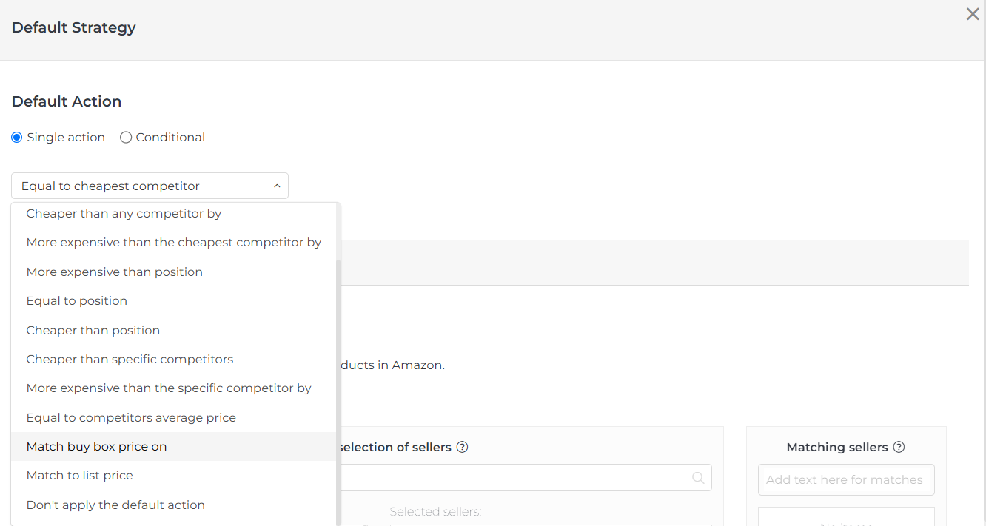
Task: Focus the Add text here for matches field
Action: (x=845, y=479)
